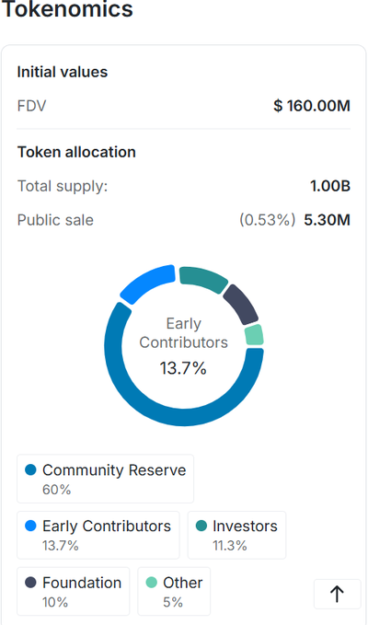Click the dark navy Foundation chart segment
The height and width of the screenshot is (625, 368).
[241, 305]
